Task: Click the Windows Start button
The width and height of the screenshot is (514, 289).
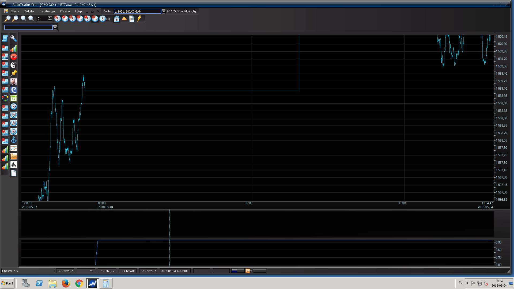Action: click(7, 283)
